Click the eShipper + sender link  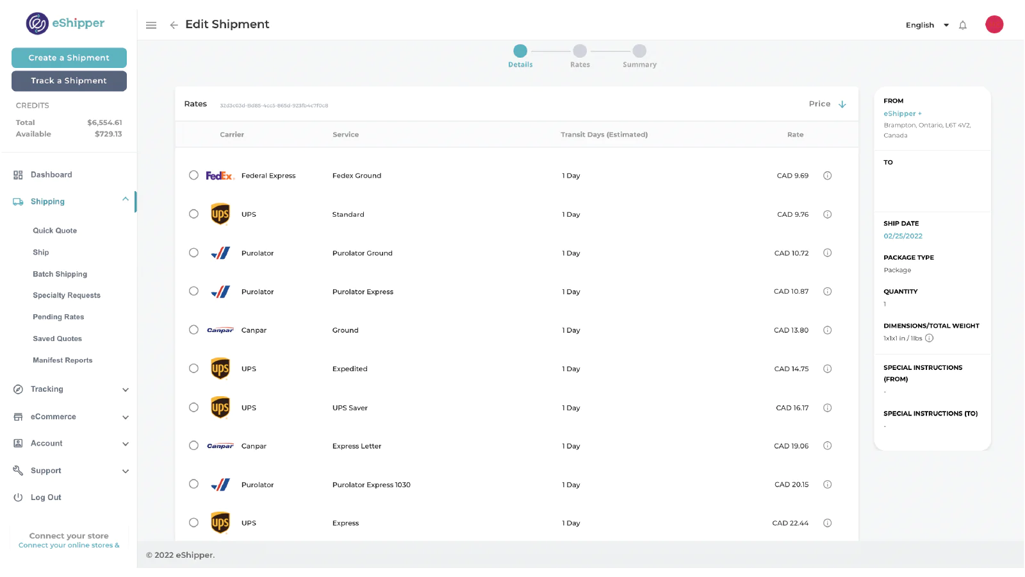click(903, 113)
